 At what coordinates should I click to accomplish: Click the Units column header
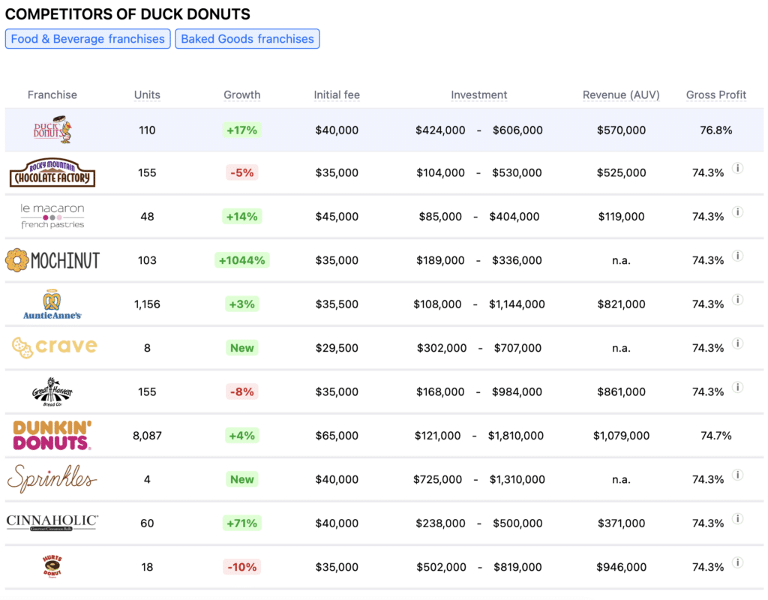click(x=147, y=94)
